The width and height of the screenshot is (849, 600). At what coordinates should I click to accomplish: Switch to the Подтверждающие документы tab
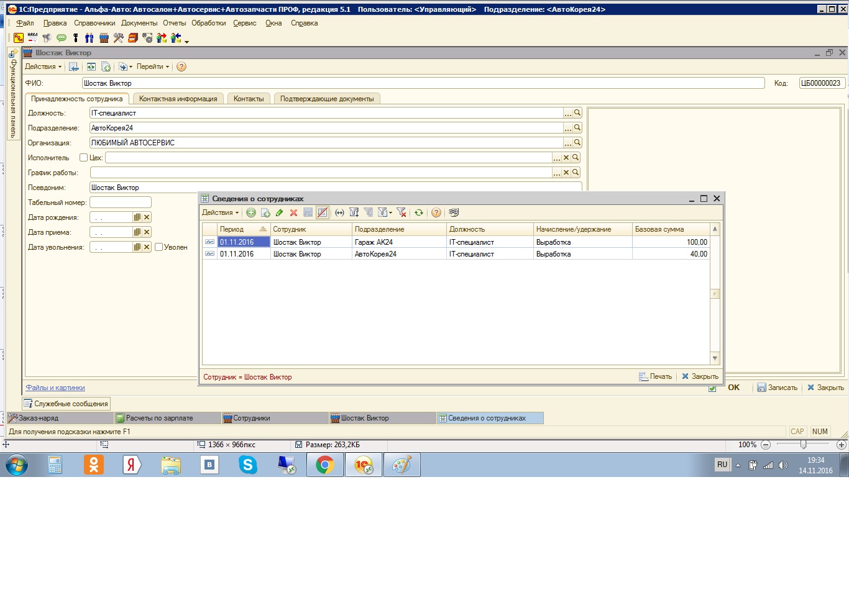click(x=327, y=99)
